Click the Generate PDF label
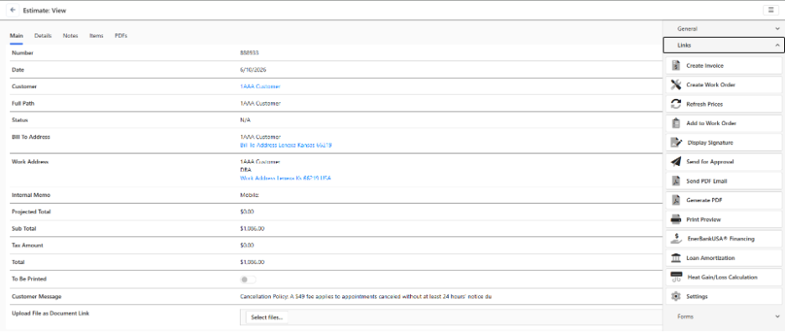The width and height of the screenshot is (785, 332). pos(704,200)
